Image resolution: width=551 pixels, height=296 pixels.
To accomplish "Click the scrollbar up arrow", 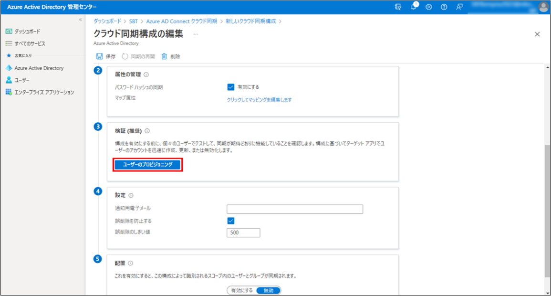I will click(548, 67).
